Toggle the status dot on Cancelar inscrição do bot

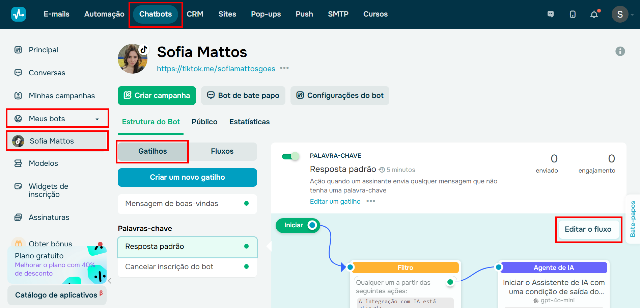click(247, 266)
